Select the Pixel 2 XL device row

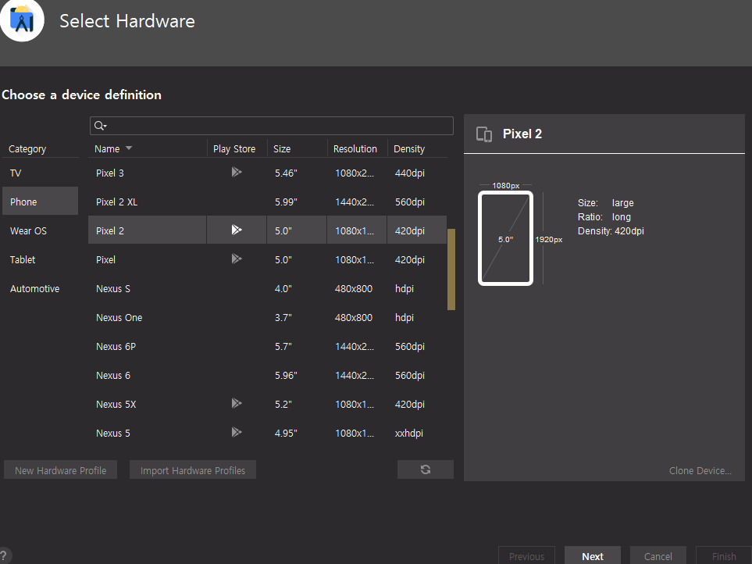(268, 202)
